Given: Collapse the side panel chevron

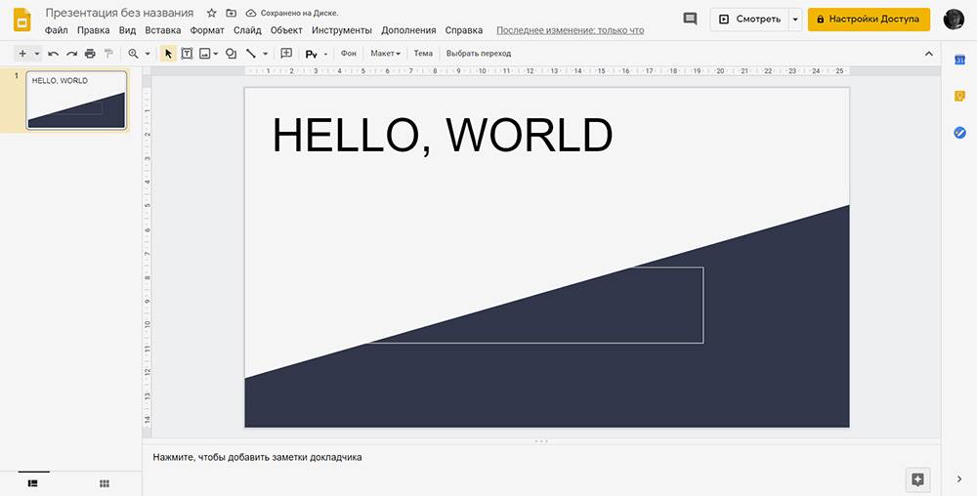Looking at the screenshot, I should (x=959, y=478).
